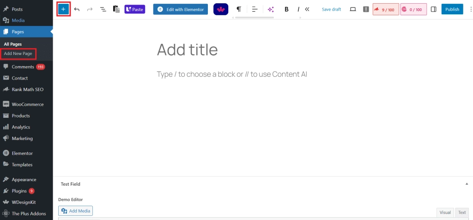Toggle the settings sidebar panel

(433, 9)
